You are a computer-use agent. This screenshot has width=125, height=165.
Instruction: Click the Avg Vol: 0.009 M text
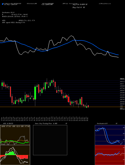(x=79, y=4)
